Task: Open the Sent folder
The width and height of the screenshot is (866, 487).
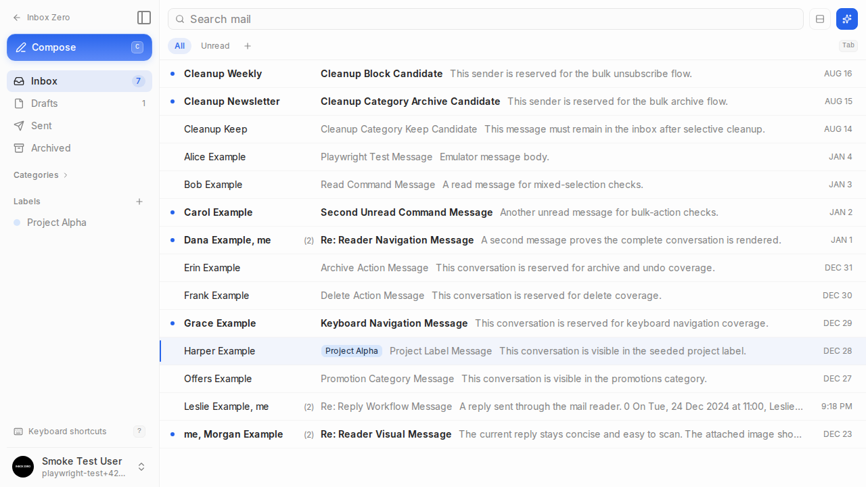Action: [79, 126]
